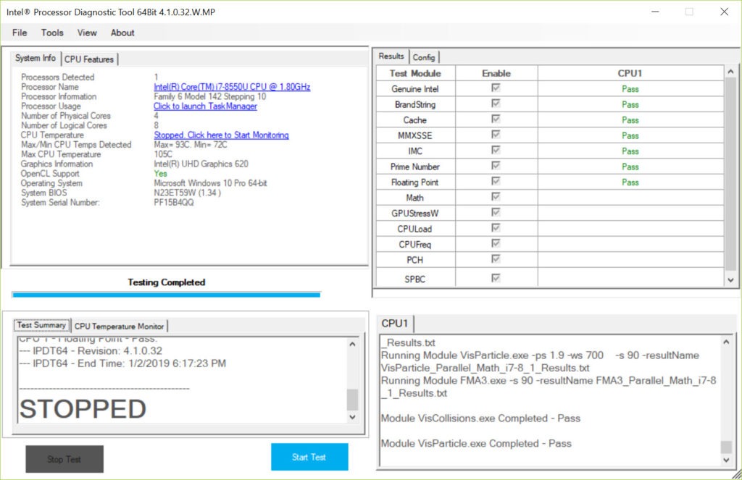This screenshot has width=742, height=480.
Task: Click the CPU1 column header
Action: tap(630, 73)
